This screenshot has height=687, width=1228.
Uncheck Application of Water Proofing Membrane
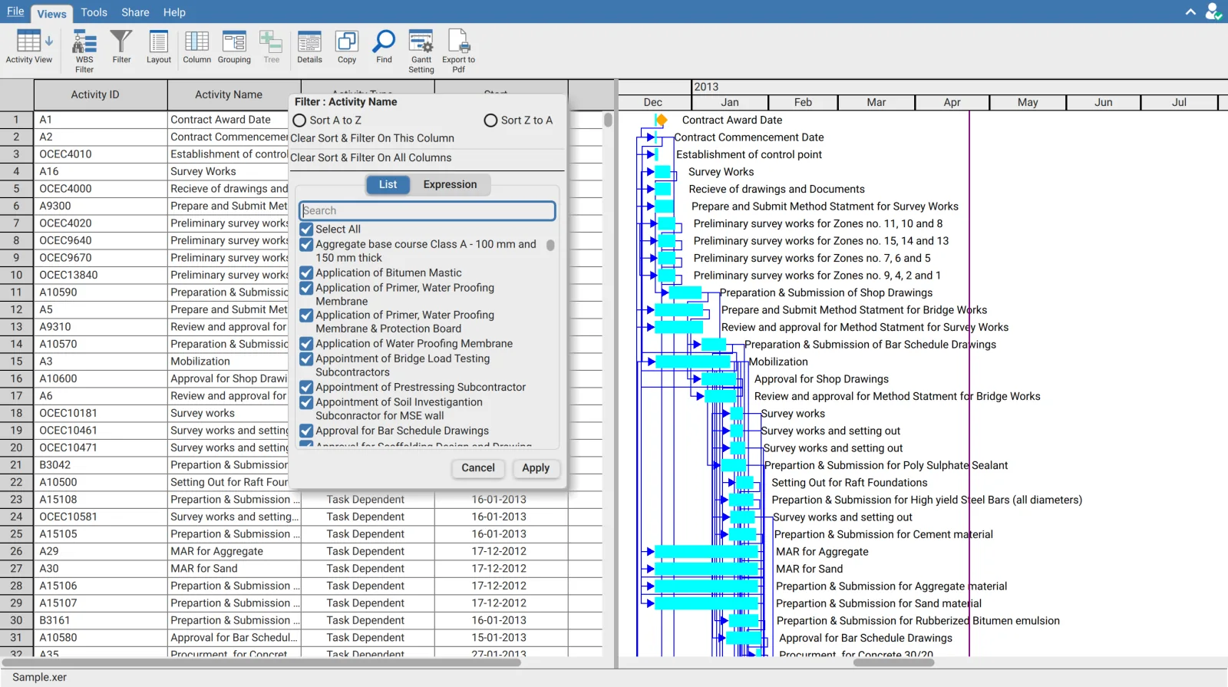click(x=306, y=344)
